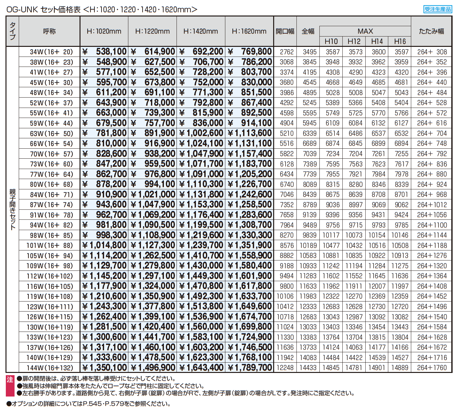
Task: Select folded width 264+ 880
Action: tap(432, 174)
